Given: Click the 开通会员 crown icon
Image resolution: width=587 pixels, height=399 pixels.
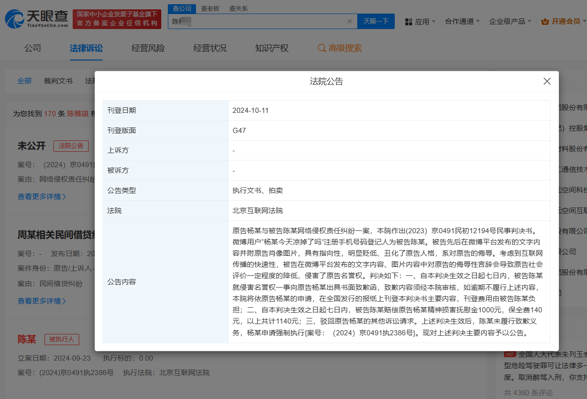Looking at the screenshot, I should pyautogui.click(x=545, y=22).
